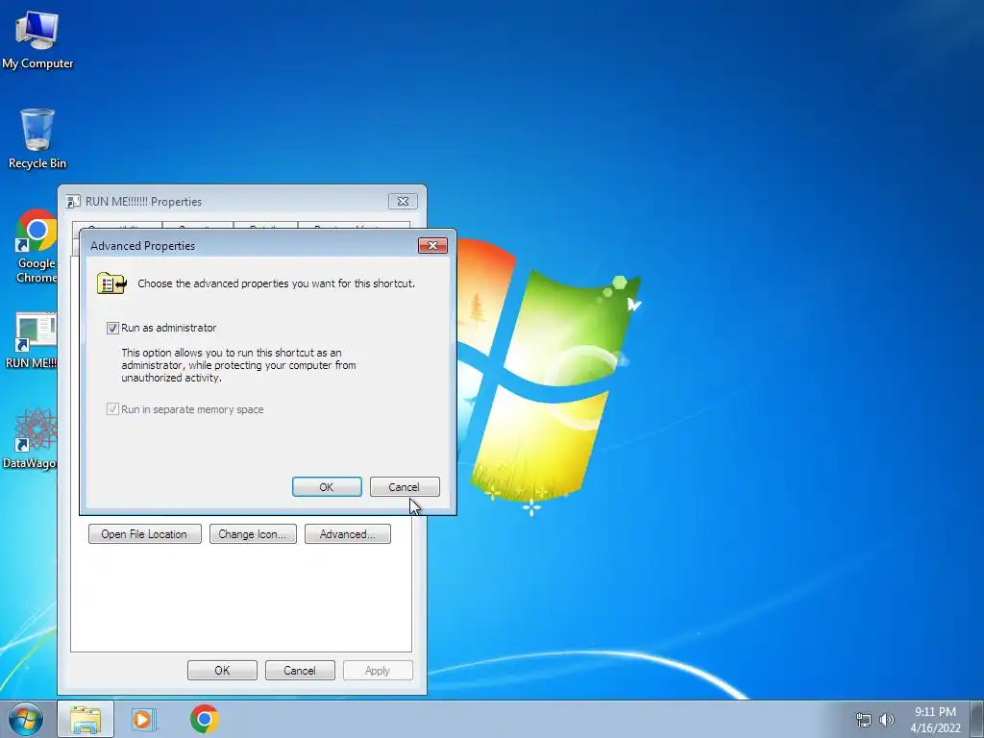Open the Windows Start orb
Viewport: 984px width, 738px height.
(x=25, y=719)
